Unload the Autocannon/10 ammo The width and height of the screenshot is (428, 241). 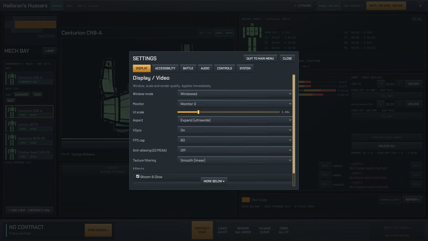(413, 104)
